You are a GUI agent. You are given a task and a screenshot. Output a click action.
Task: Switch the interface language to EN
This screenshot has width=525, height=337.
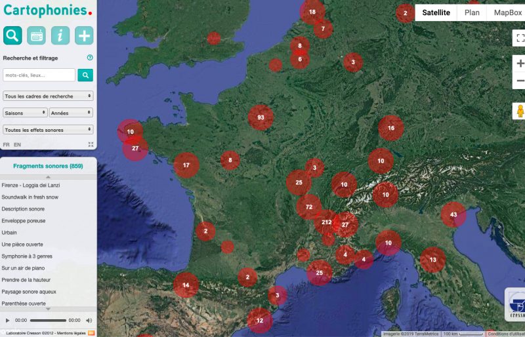(x=17, y=144)
